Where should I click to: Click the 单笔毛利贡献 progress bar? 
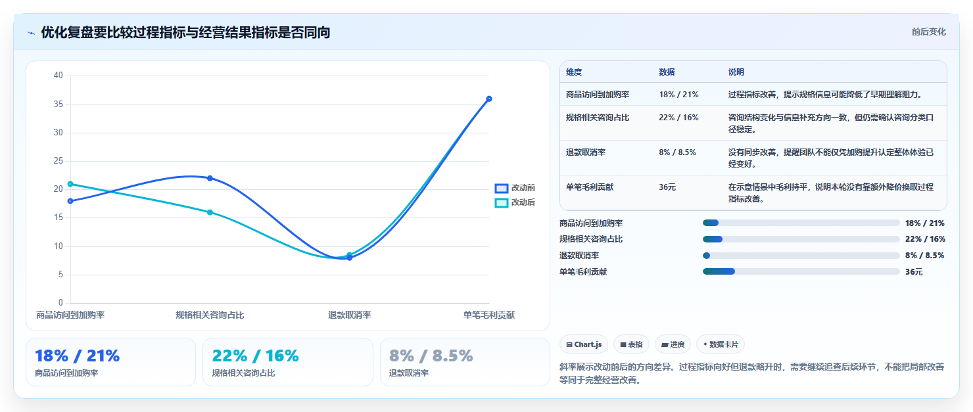[801, 271]
